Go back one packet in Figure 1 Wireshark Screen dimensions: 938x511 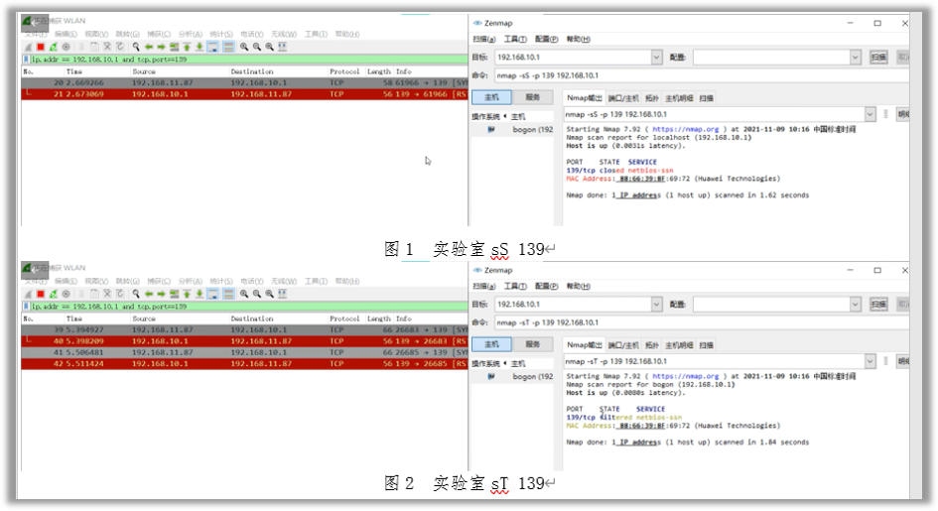[x=149, y=47]
